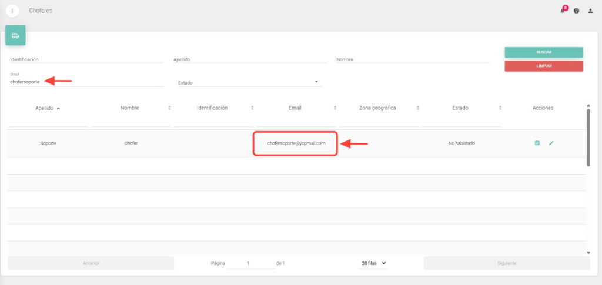Open the three-dot menu beside Choferes
Image resolution: width=602 pixels, height=285 pixels.
point(12,11)
